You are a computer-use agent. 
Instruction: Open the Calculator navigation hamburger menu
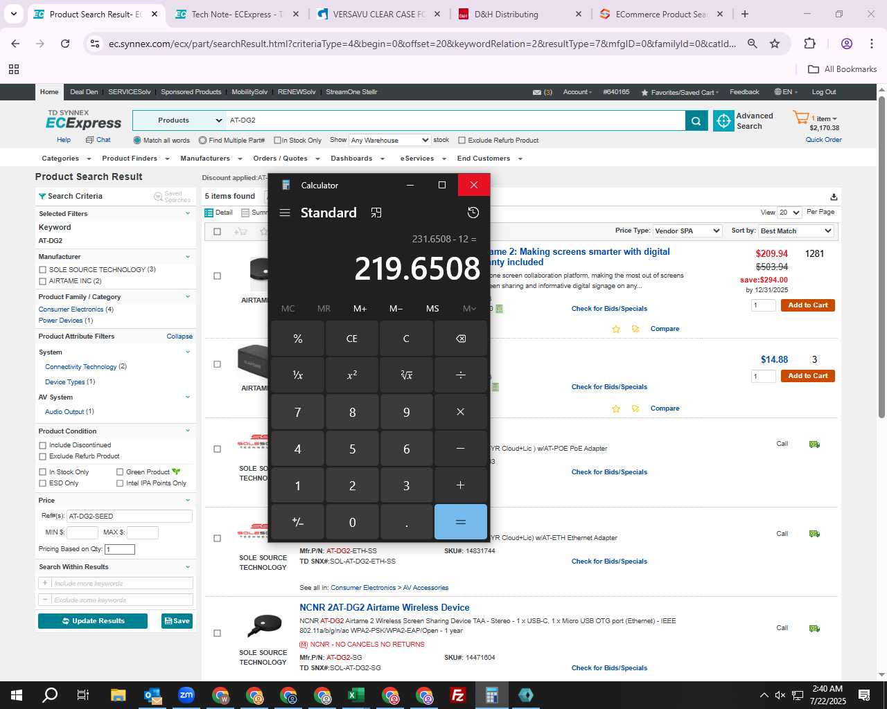(284, 213)
